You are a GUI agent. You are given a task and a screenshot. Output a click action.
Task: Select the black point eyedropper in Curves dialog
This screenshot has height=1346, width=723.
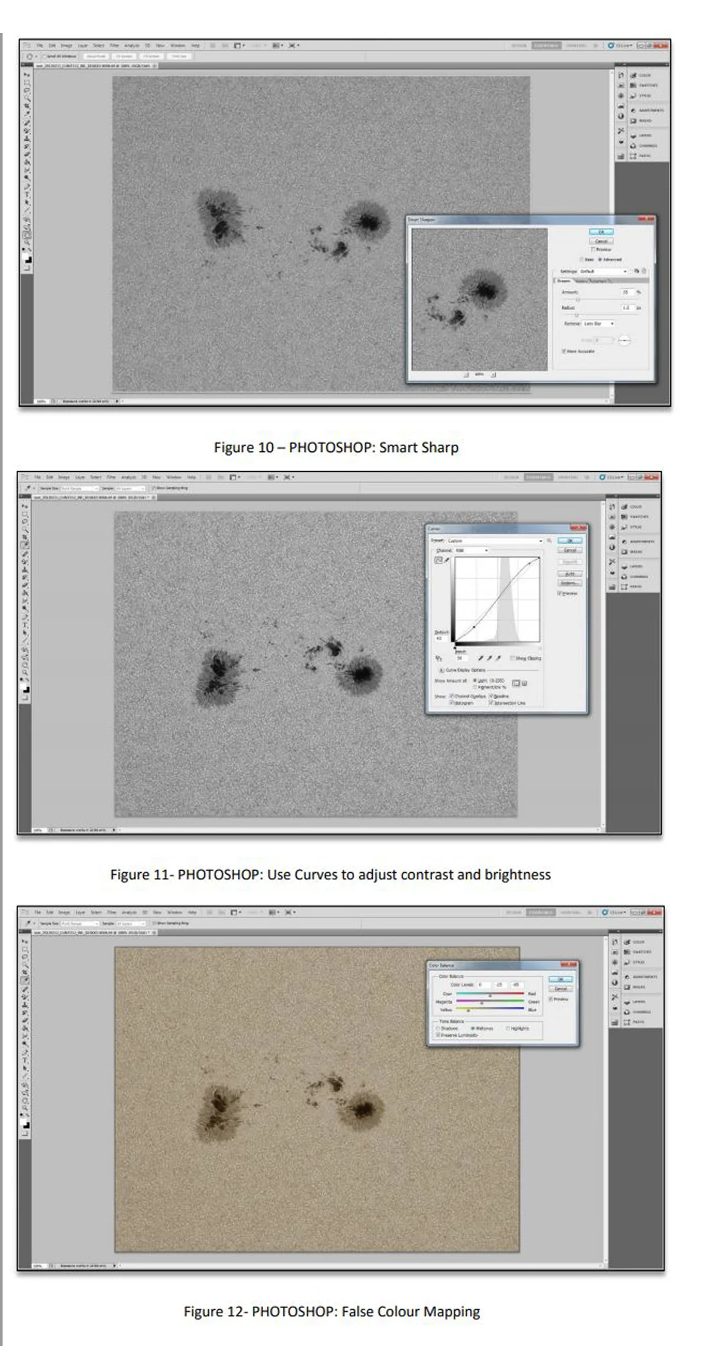480,658
